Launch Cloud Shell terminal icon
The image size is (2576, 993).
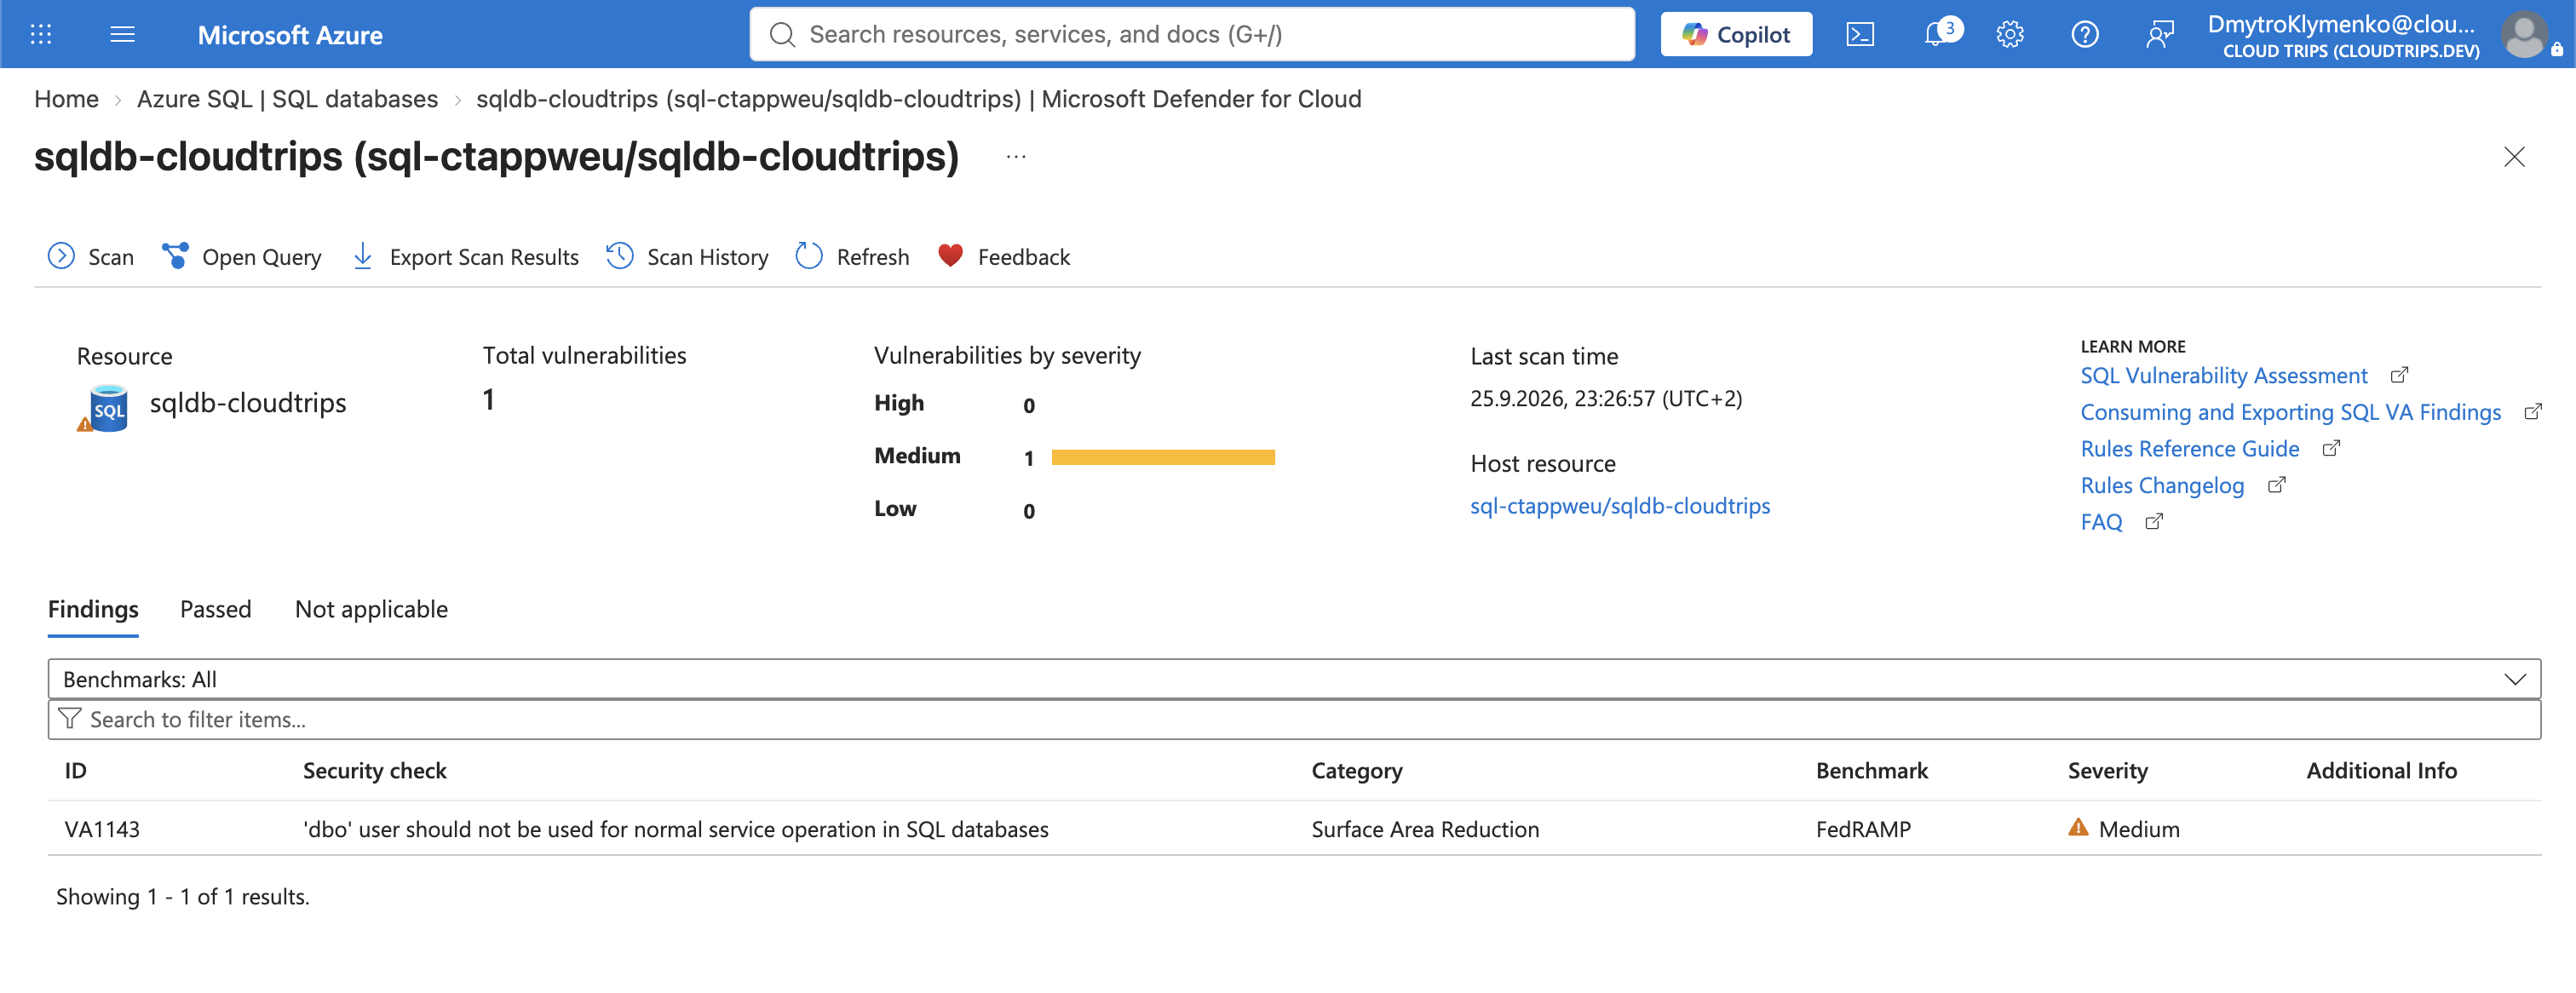point(1859,35)
